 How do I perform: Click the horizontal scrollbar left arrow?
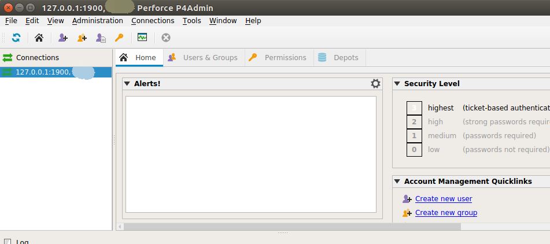pyautogui.click(x=120, y=227)
